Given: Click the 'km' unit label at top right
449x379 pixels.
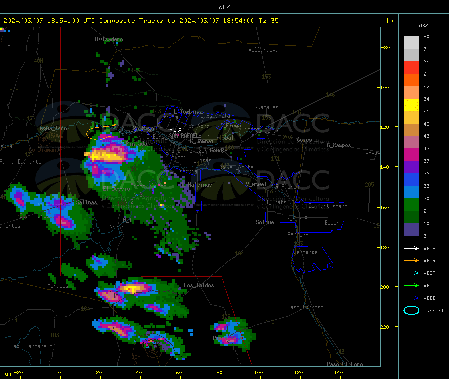Looking at the screenshot, I should [x=390, y=21].
